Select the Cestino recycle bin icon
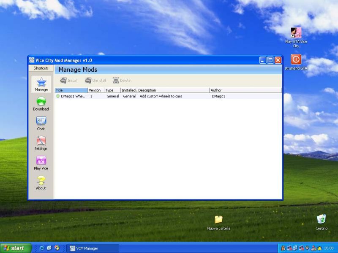The image size is (338, 253). point(322,222)
